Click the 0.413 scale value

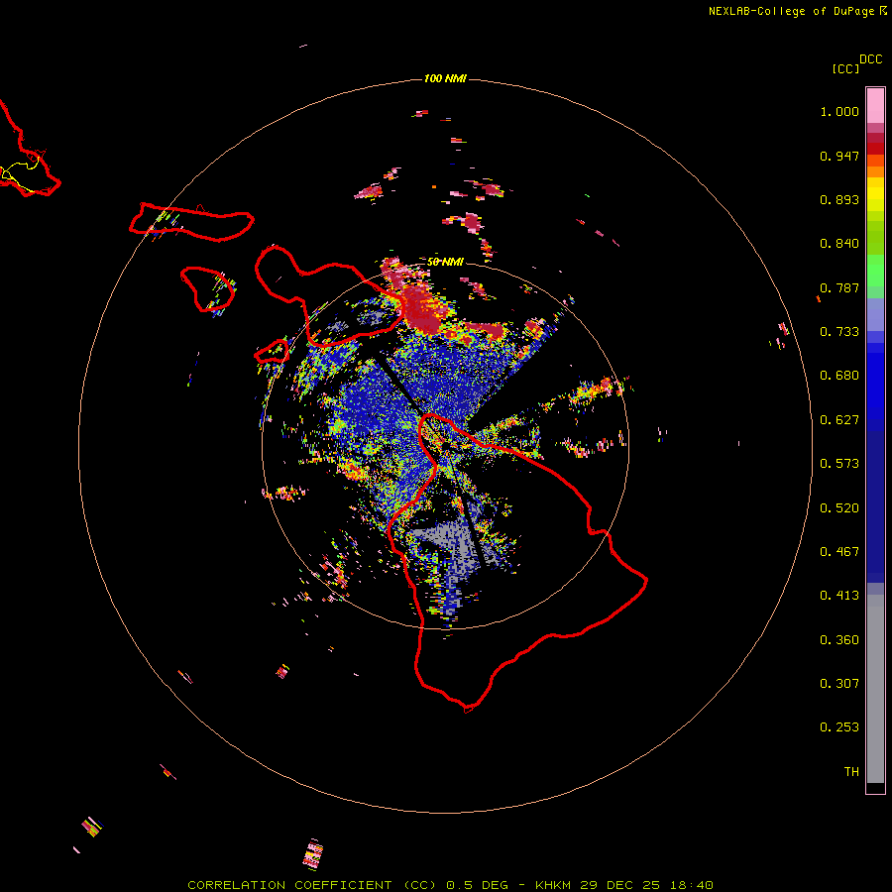[x=839, y=596]
